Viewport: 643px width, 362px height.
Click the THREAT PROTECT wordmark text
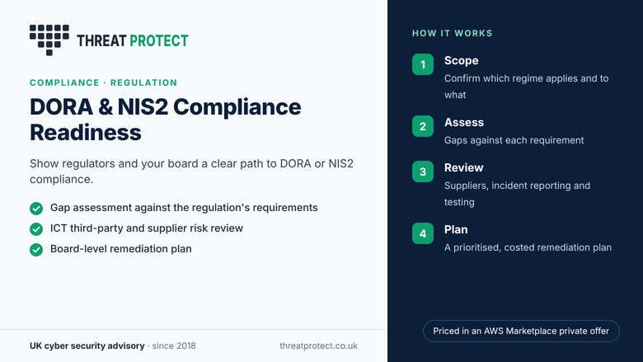coord(133,41)
